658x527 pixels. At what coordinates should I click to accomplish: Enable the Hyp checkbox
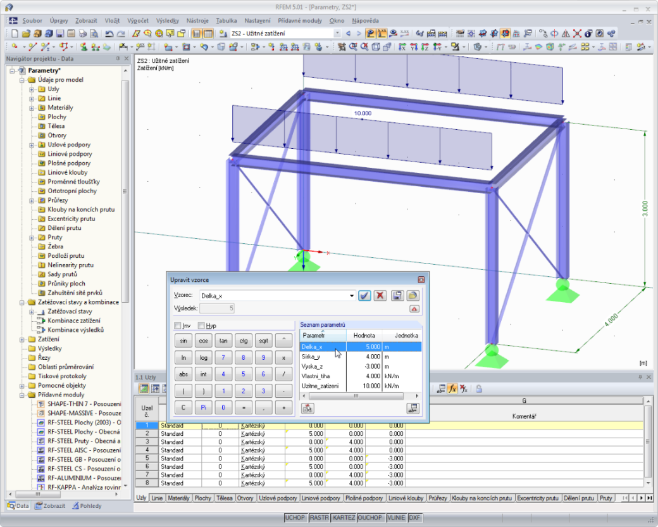[201, 326]
